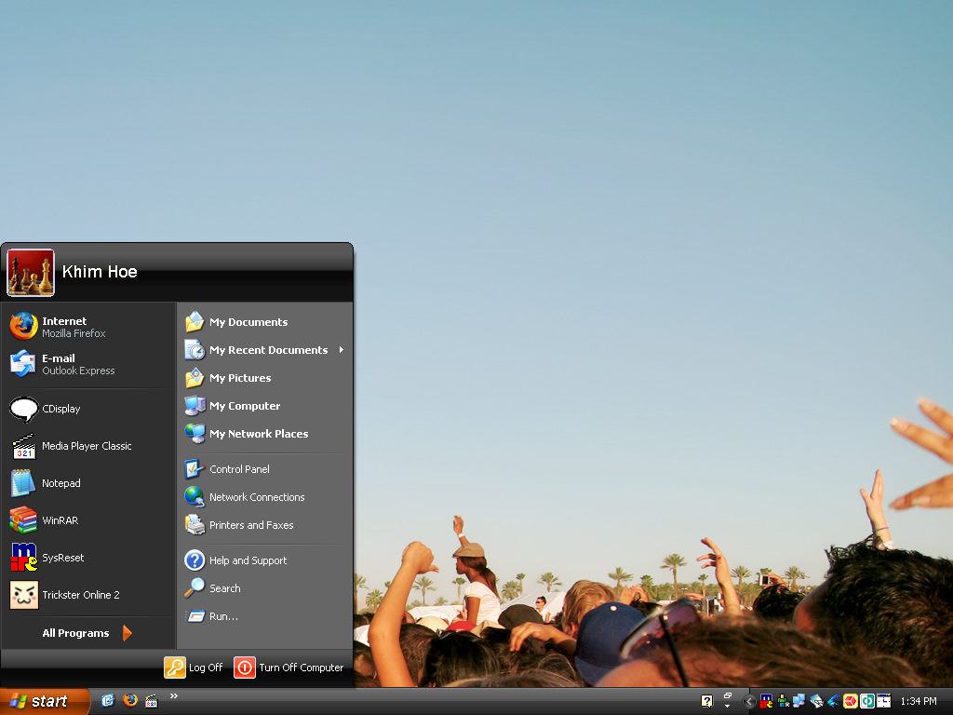This screenshot has height=715, width=953.
Task: Expand All Programs list
Action: pos(88,633)
